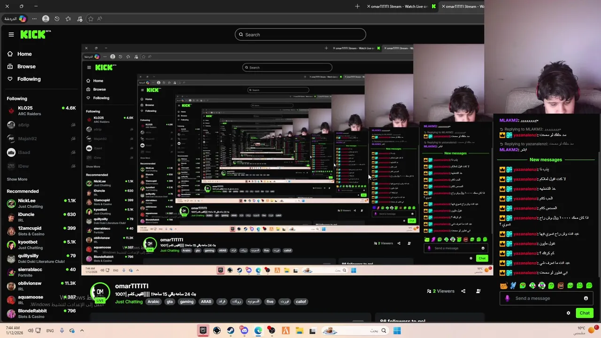Open offline channel Majah92
The width and height of the screenshot is (601, 338).
[x=41, y=138]
